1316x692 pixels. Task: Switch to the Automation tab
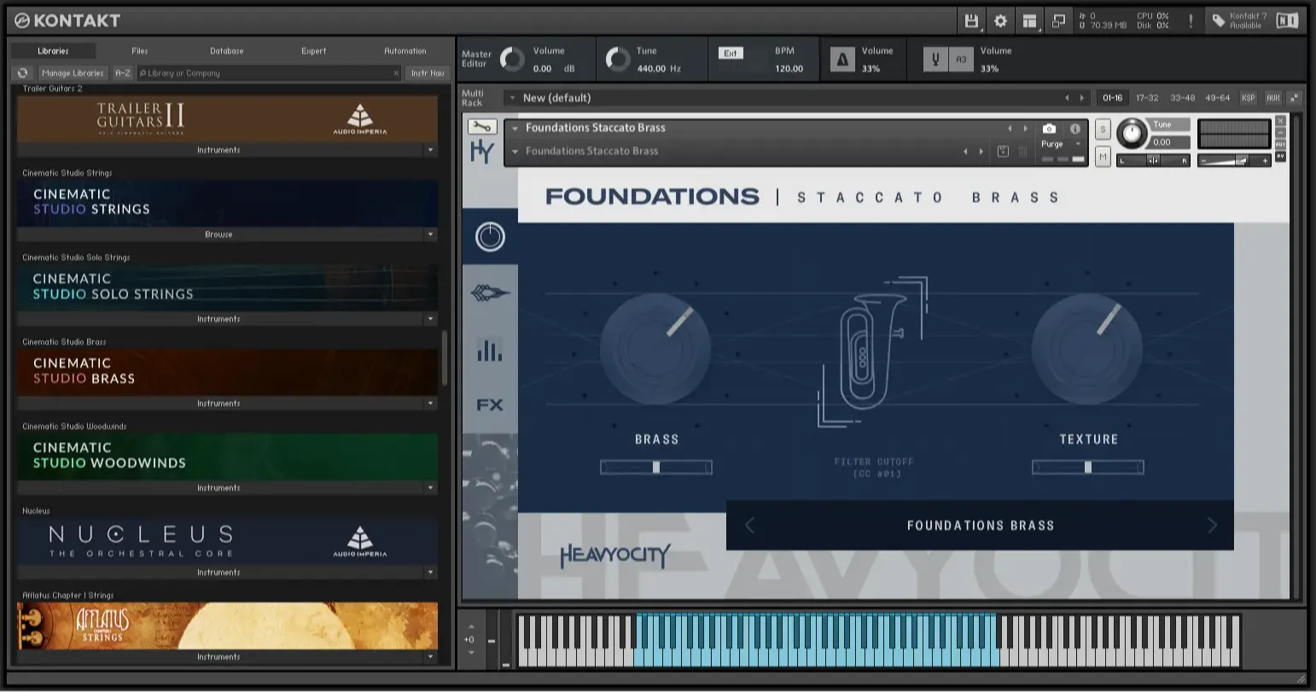[x=405, y=51]
